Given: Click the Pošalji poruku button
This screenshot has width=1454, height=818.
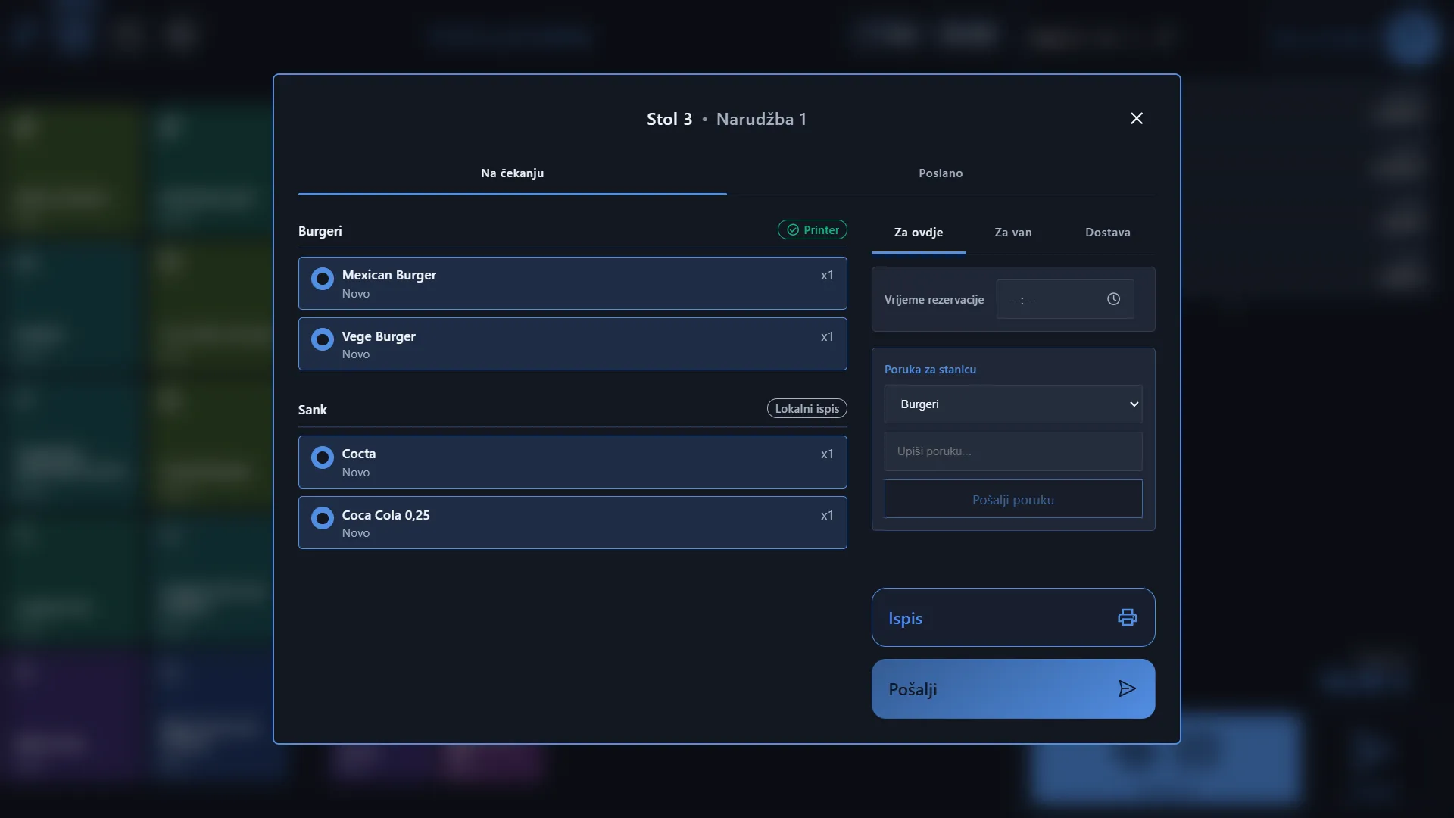Looking at the screenshot, I should [x=1013, y=499].
